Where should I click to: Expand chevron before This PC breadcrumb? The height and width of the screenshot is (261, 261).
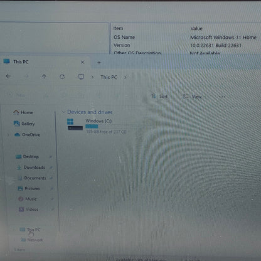(92, 77)
